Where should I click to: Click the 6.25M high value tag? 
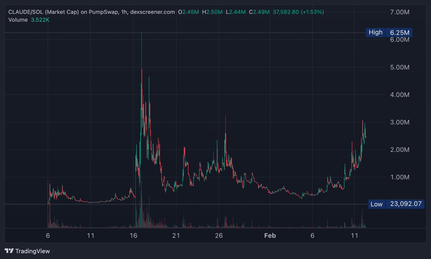399,33
